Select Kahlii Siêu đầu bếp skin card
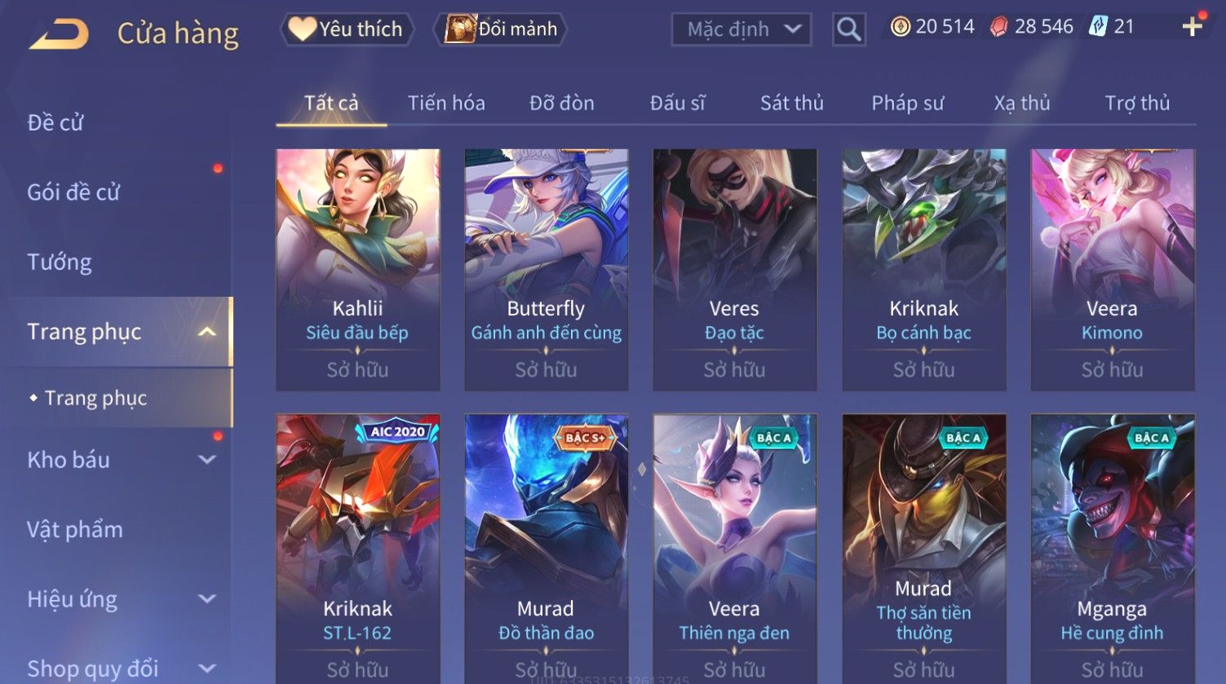This screenshot has height=684, width=1226. point(358,269)
